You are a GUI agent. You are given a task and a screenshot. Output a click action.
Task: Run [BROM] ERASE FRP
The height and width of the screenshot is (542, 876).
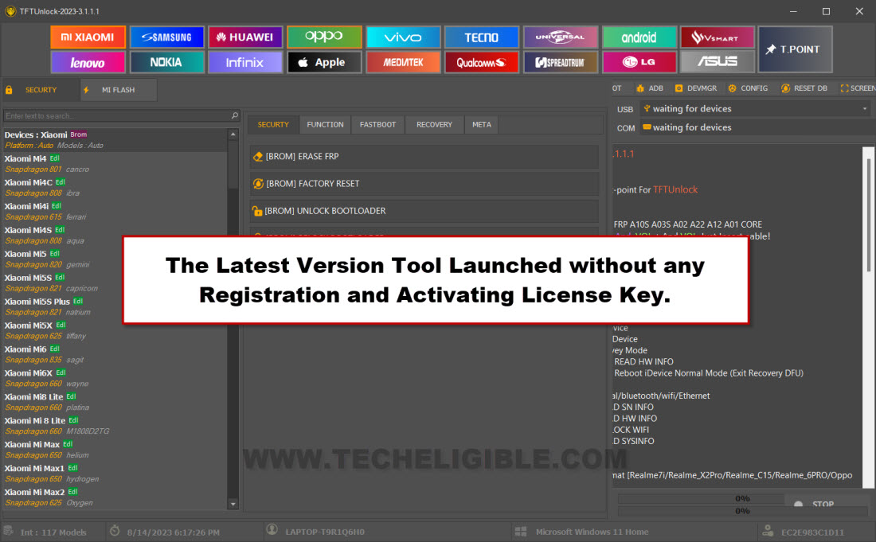[x=424, y=156]
